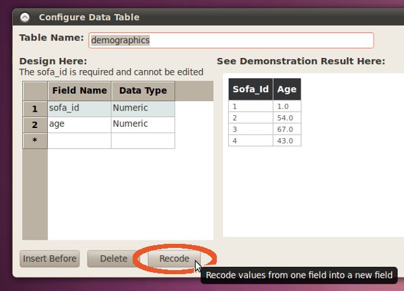This screenshot has width=404, height=291.
Task: Select row header number 2
Action: tap(35, 125)
